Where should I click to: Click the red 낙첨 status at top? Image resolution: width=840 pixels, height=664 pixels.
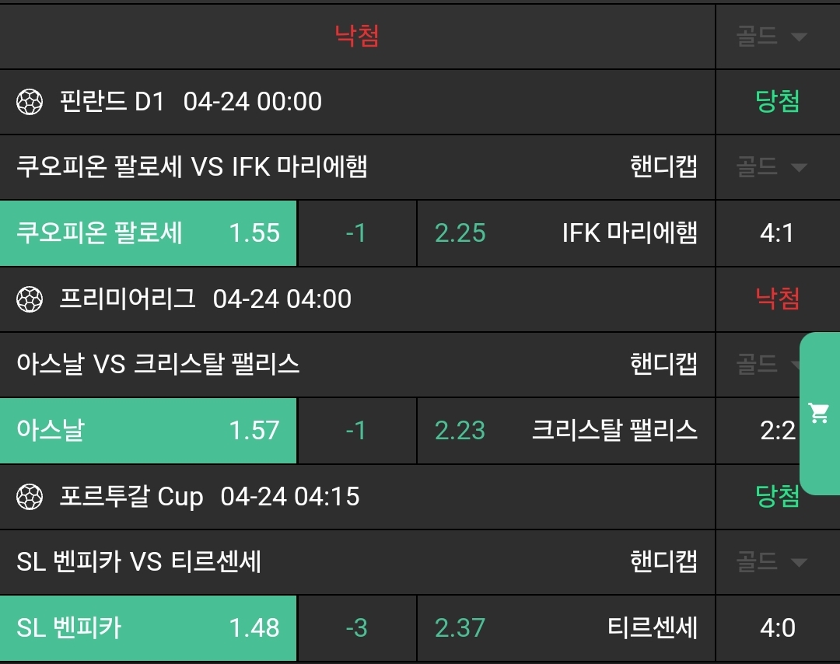(357, 36)
